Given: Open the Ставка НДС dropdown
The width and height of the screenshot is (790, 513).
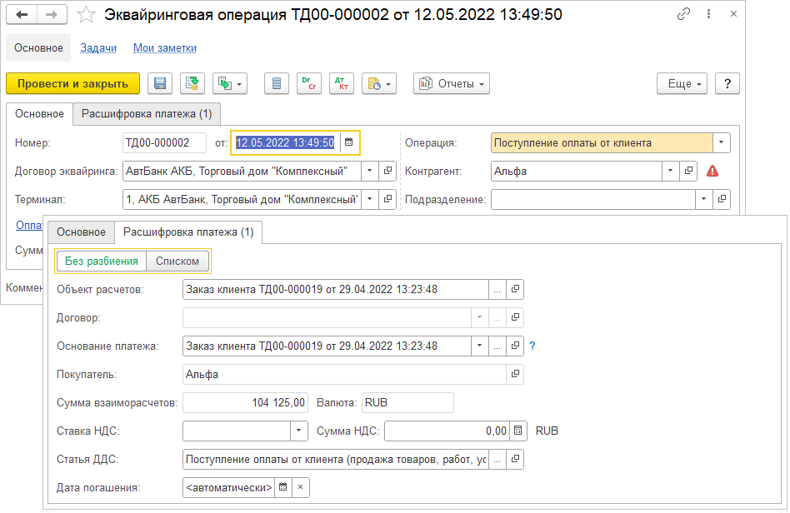Looking at the screenshot, I should (x=299, y=431).
